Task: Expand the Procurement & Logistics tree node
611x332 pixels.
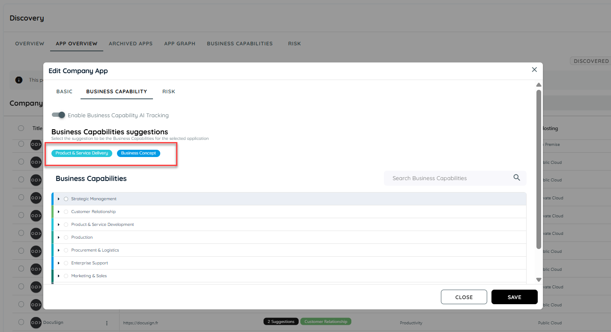Action: [59, 250]
